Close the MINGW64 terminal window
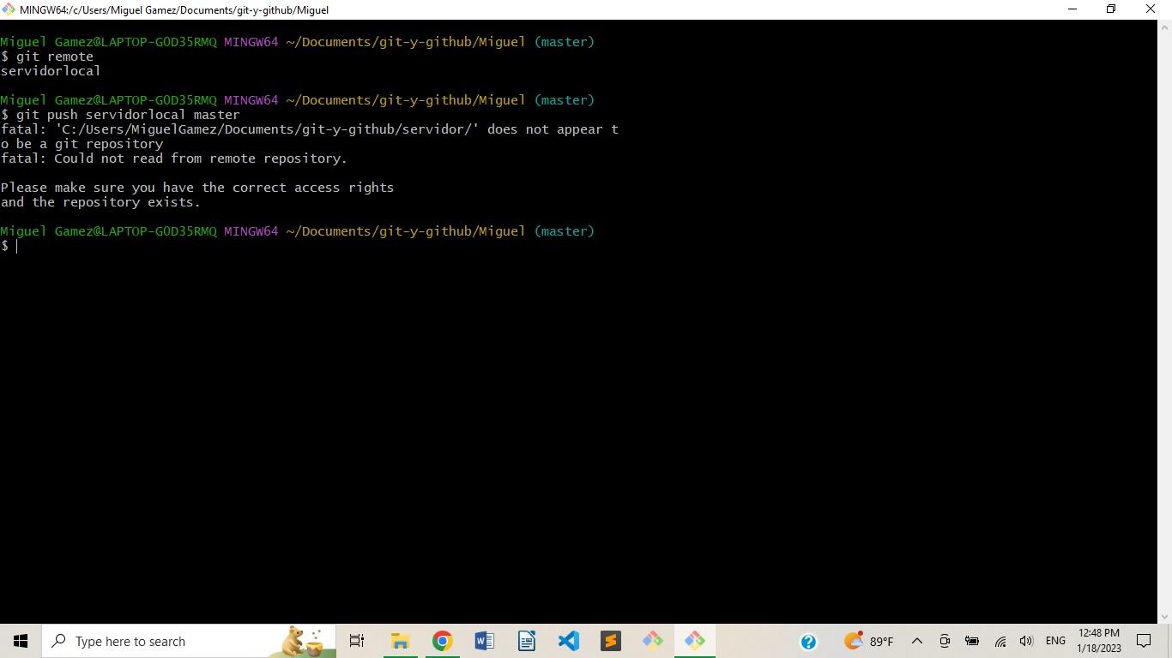 click(1151, 9)
